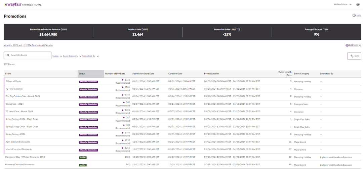
Task: Open the Submitted By filter dropdown
Action: point(90,56)
